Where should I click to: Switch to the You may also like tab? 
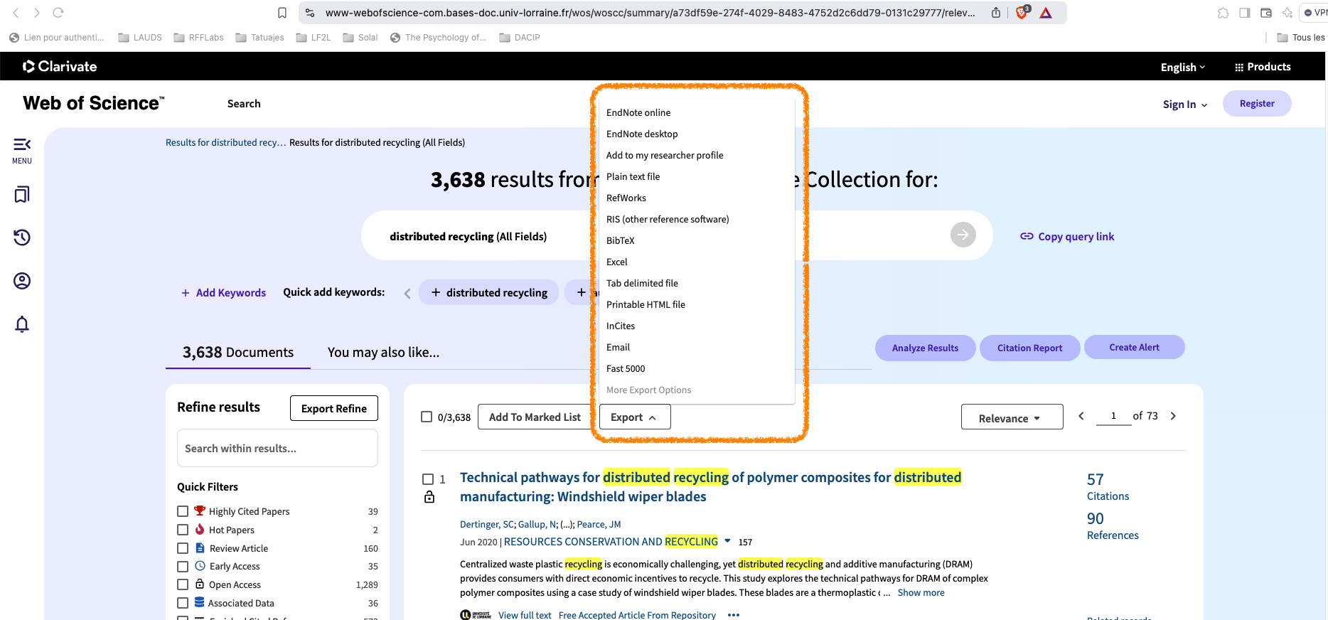383,352
